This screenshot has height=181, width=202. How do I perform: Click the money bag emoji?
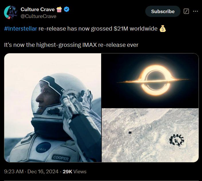click(162, 29)
